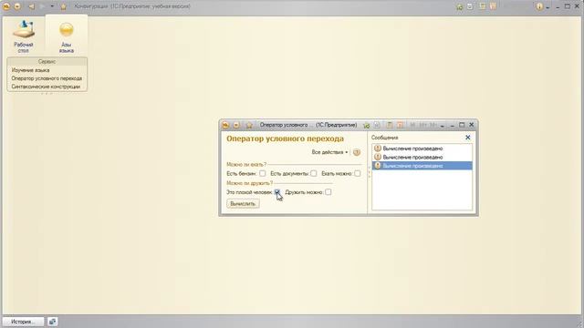This screenshot has width=584, height=328.
Task: Open the navigation history dropdown arrow in the main title bar
Action: click(52, 6)
